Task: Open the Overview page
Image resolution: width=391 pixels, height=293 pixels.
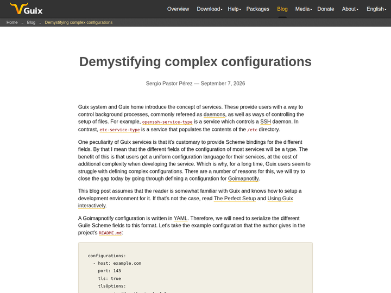Action: click(178, 9)
